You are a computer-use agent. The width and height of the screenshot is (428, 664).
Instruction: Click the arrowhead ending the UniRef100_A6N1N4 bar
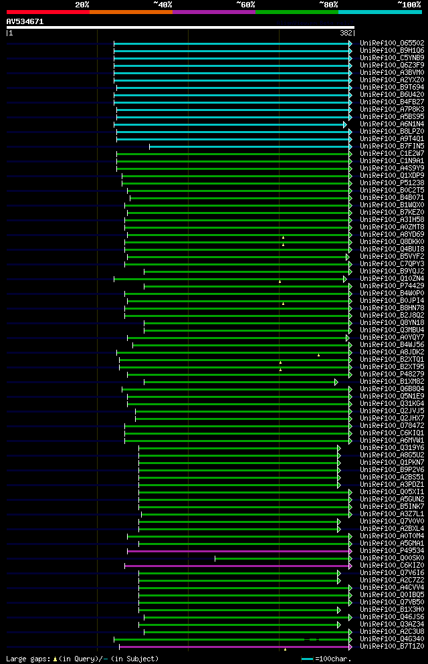click(x=345, y=124)
